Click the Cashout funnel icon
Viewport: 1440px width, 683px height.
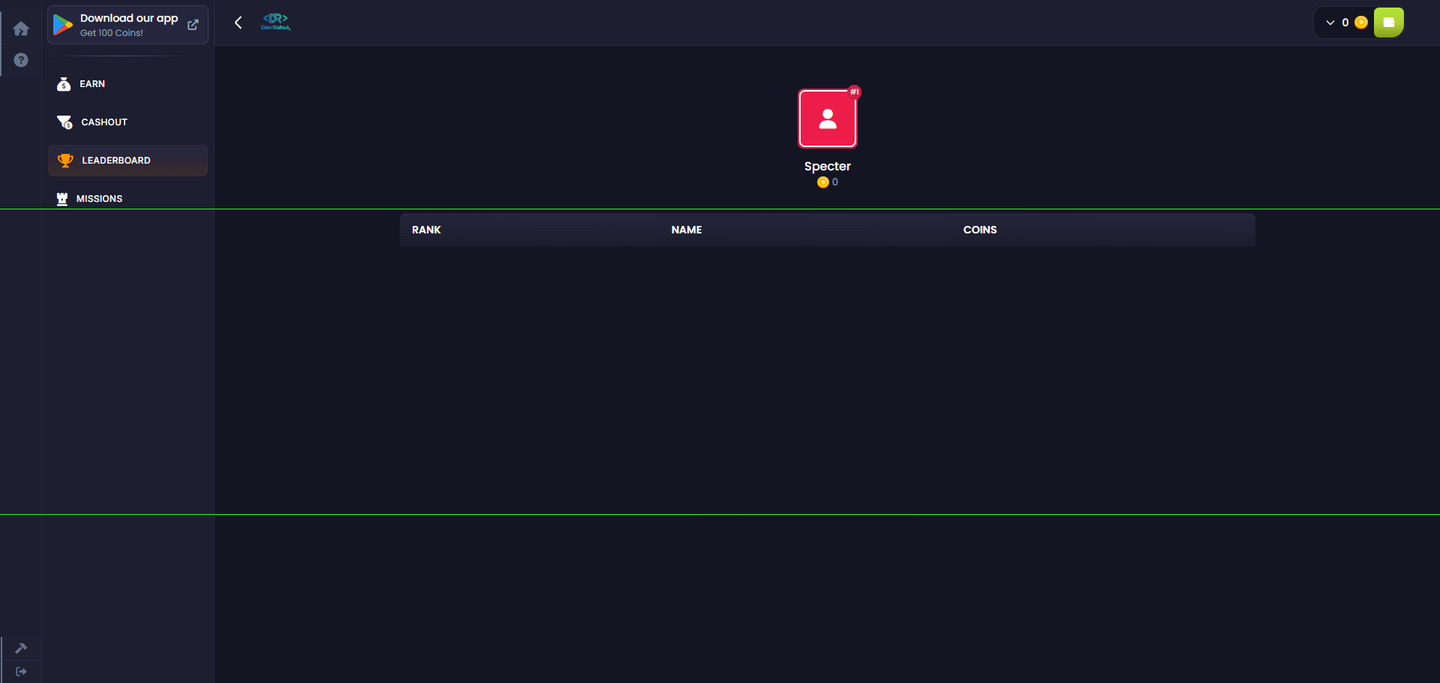(x=65, y=122)
